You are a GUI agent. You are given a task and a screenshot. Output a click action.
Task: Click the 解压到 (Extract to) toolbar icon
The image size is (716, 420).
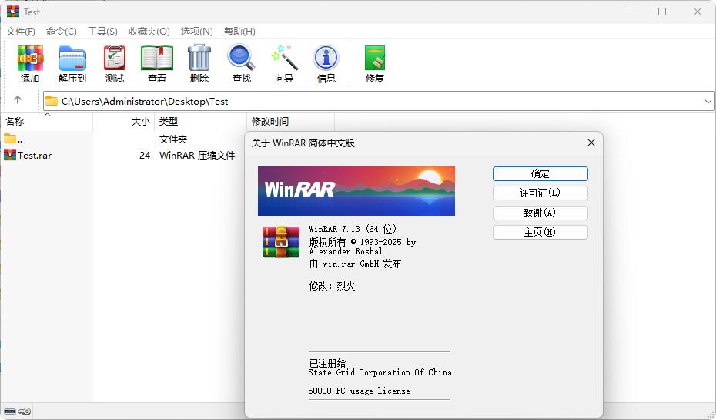coord(72,58)
